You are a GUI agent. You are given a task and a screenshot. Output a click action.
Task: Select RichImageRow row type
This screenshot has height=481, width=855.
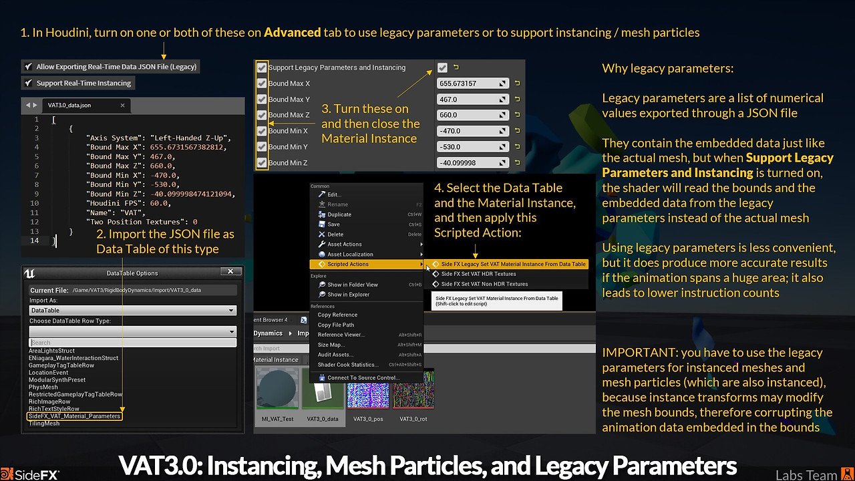tap(49, 402)
